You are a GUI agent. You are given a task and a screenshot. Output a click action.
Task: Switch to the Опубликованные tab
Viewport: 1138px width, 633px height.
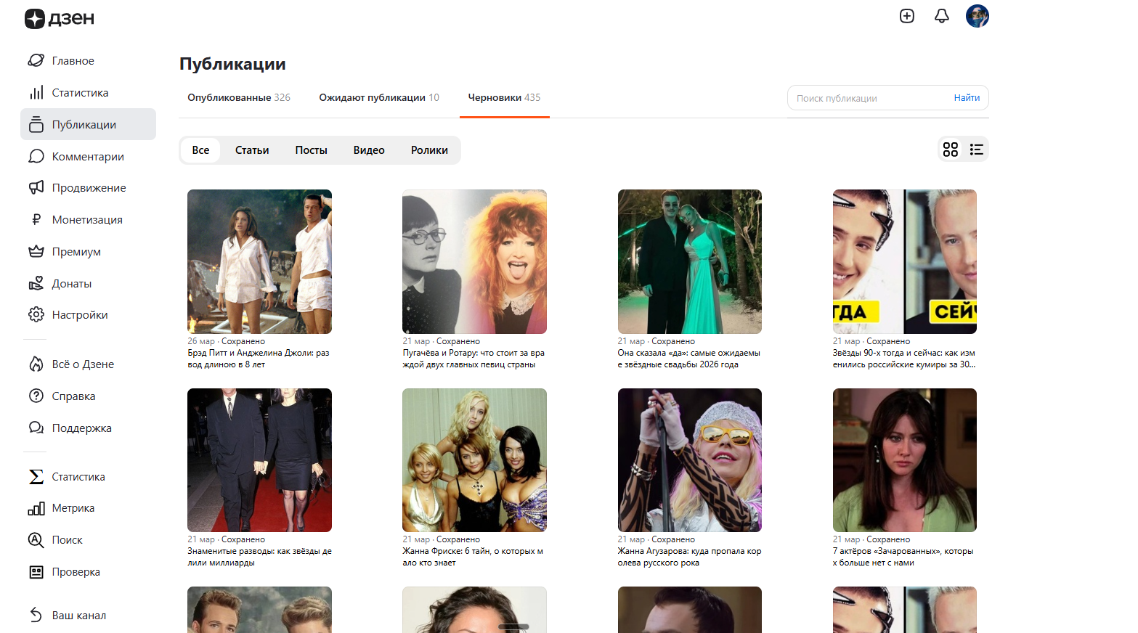point(238,98)
